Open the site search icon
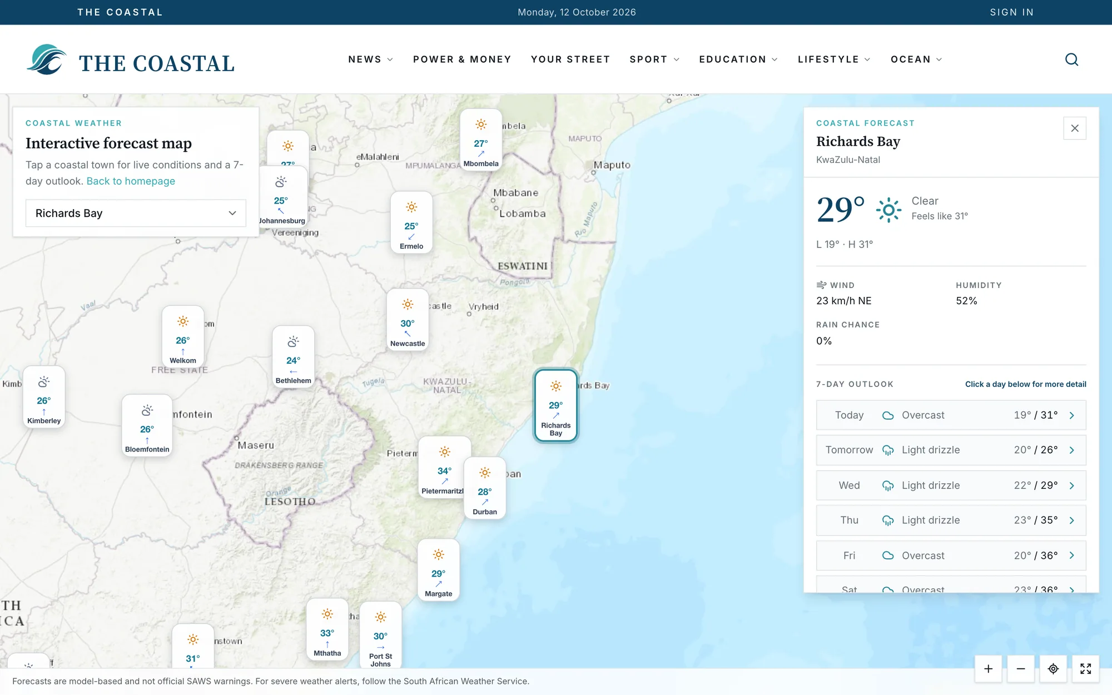The width and height of the screenshot is (1112, 695). pos(1071,59)
